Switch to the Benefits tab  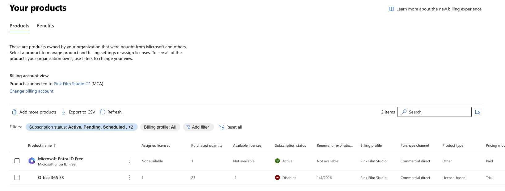[45, 26]
